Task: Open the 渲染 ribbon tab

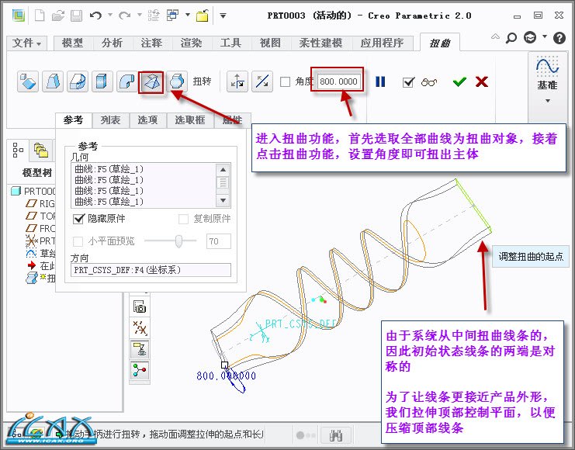Action: (191, 43)
